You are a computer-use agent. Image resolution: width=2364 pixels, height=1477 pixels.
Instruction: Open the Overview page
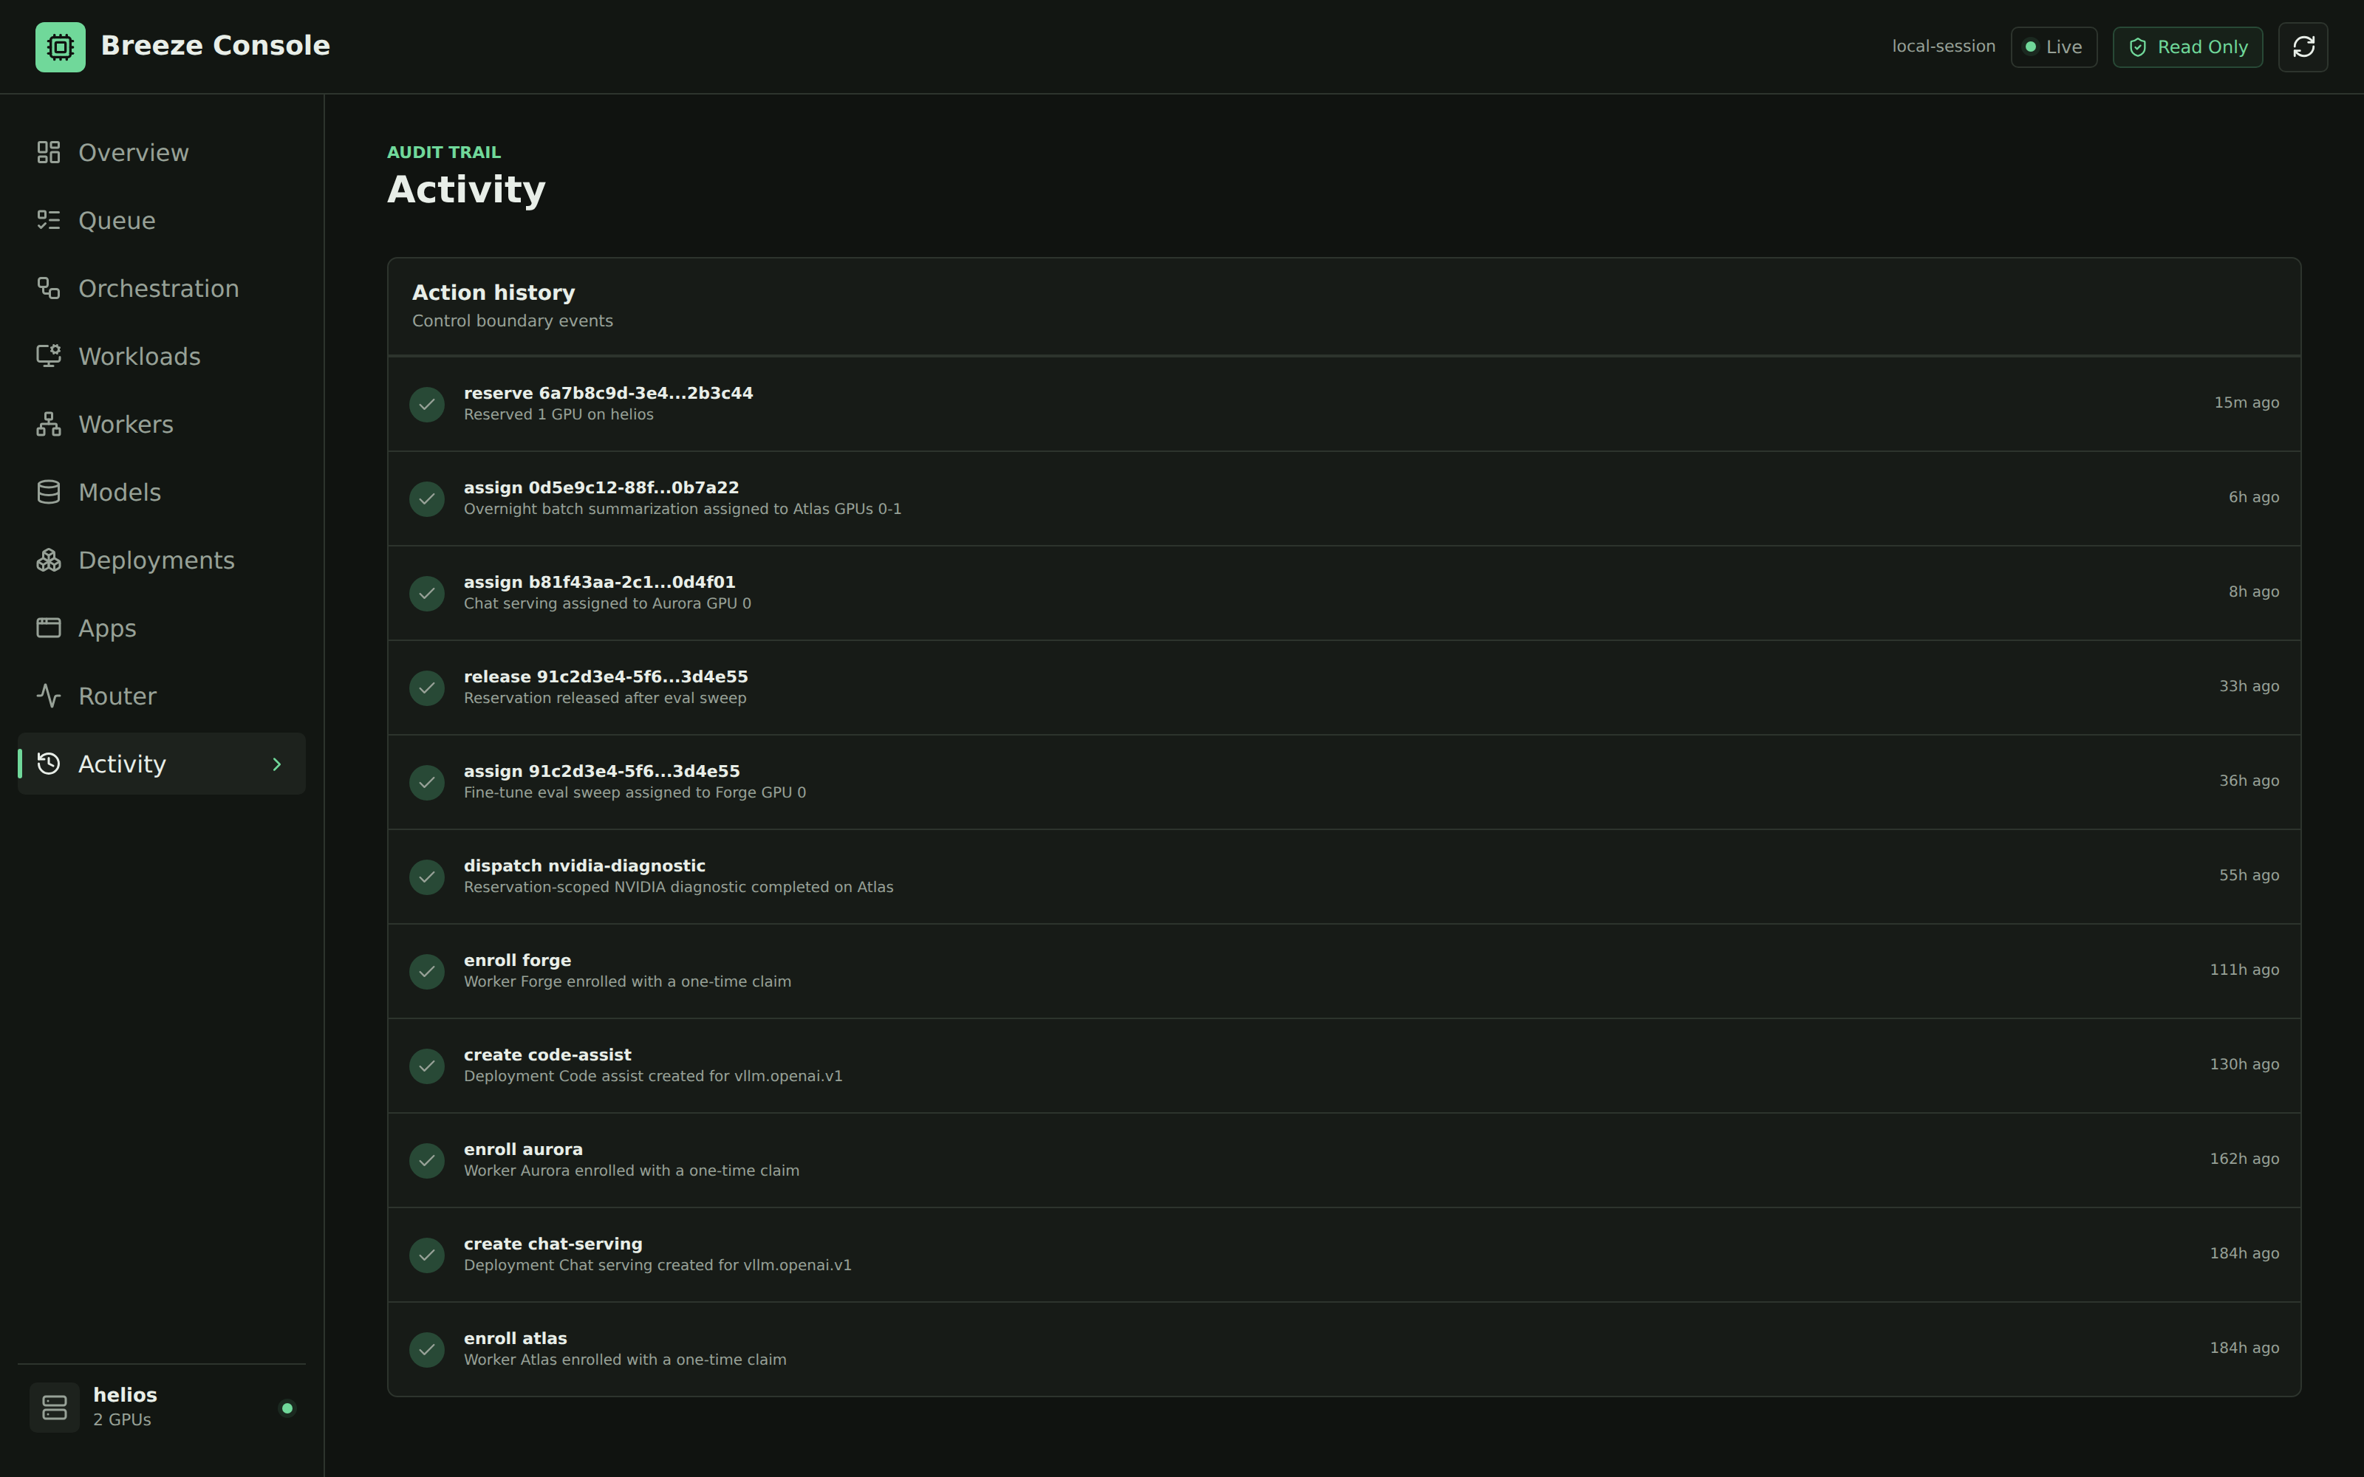tap(161, 152)
